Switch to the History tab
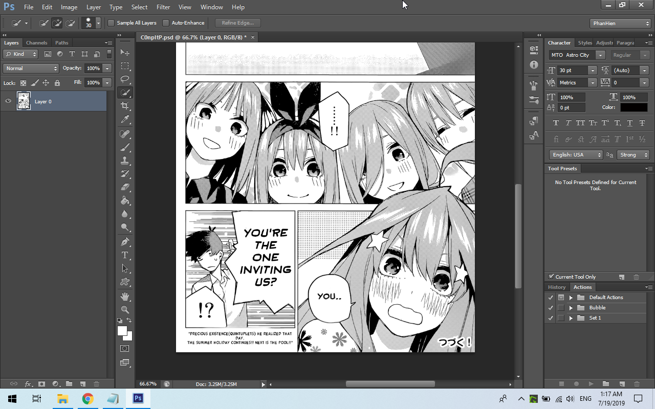This screenshot has height=409, width=655. pyautogui.click(x=557, y=287)
